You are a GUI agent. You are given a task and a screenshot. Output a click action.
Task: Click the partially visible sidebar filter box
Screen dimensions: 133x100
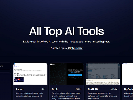pyautogui.click(x=6, y=66)
